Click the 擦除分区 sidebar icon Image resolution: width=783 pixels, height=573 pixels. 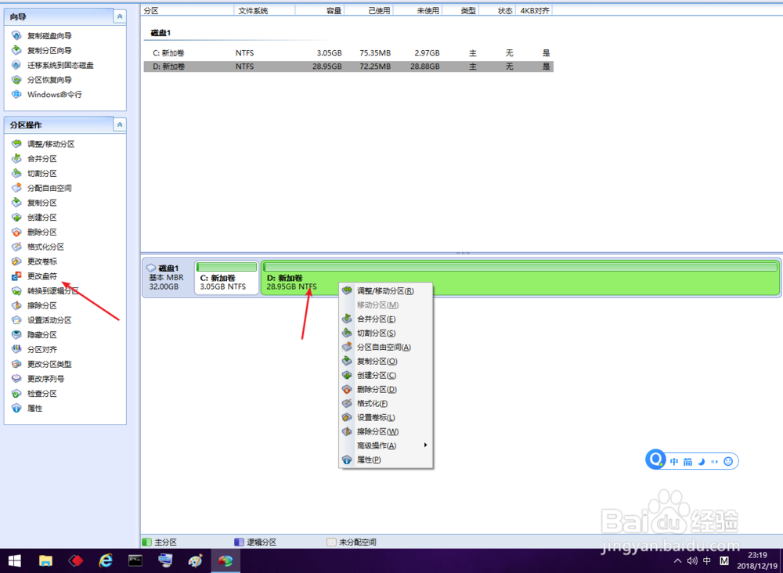click(16, 305)
